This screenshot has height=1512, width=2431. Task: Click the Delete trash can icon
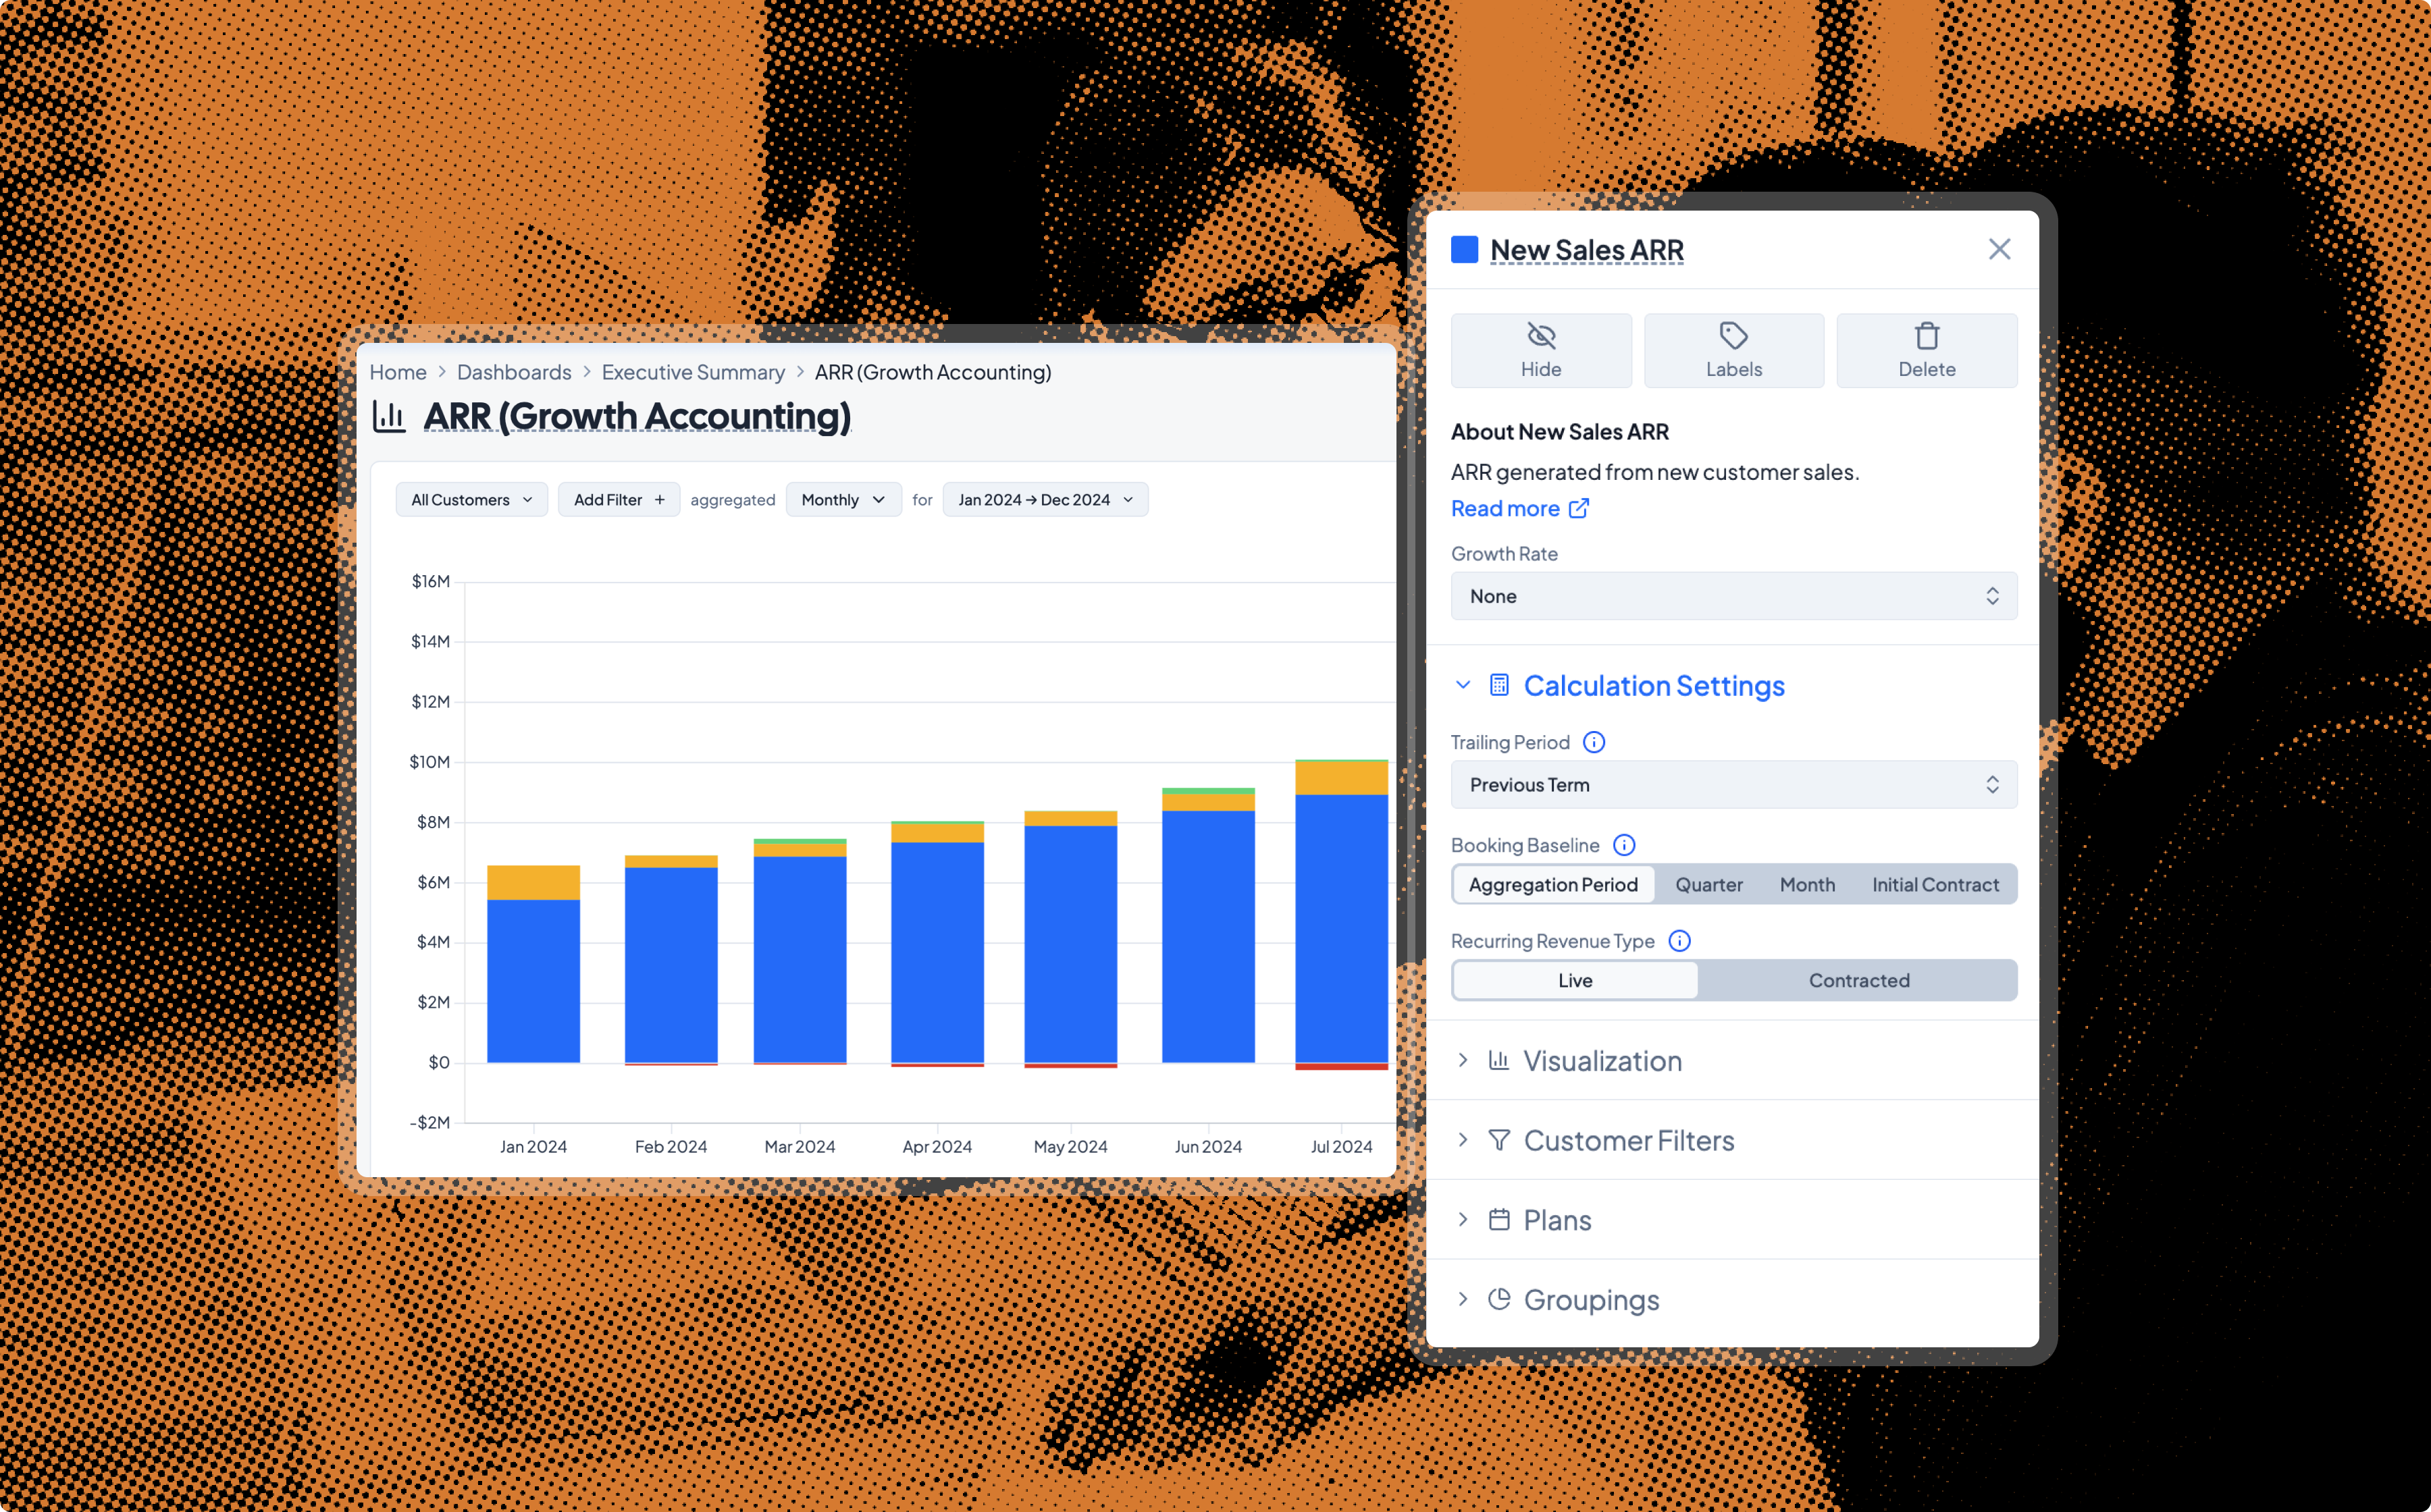point(1926,336)
